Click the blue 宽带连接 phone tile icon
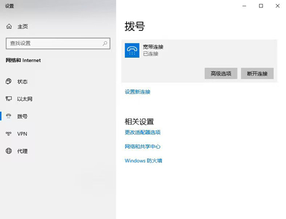The width and height of the screenshot is (286, 219). tap(132, 50)
